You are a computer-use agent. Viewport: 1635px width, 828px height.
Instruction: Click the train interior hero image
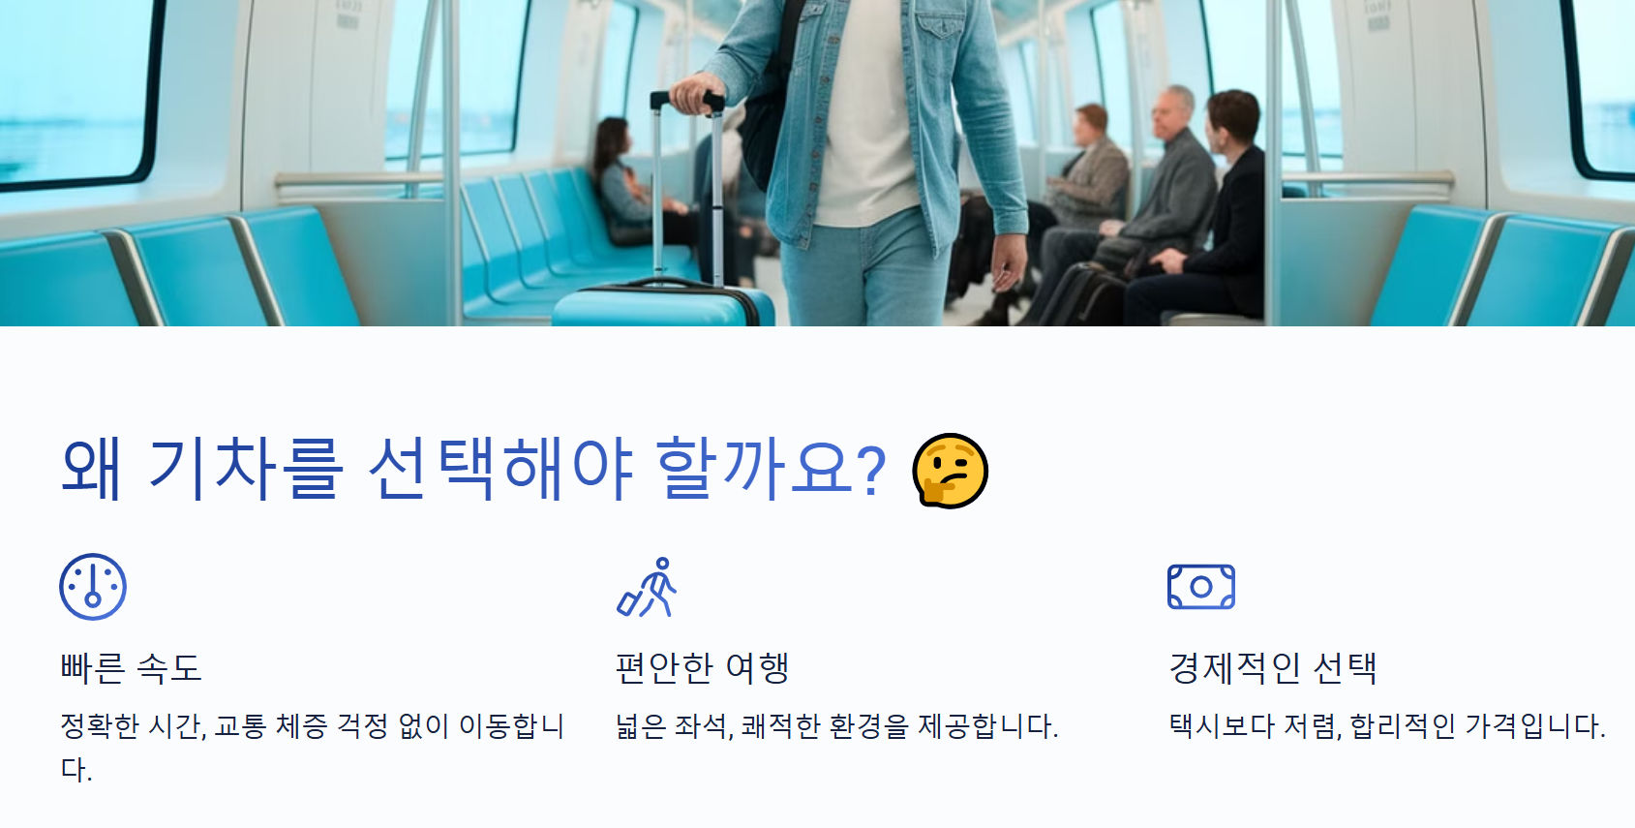817,163
